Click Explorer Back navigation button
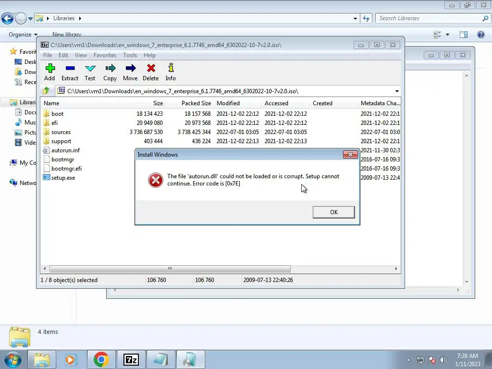Image resolution: width=492 pixels, height=369 pixels. point(8,19)
